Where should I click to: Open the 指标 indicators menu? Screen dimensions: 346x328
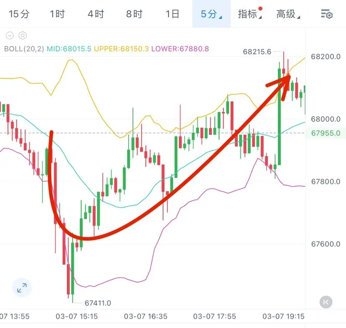[x=250, y=14]
